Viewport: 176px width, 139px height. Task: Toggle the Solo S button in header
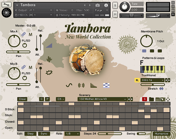[115, 5]
